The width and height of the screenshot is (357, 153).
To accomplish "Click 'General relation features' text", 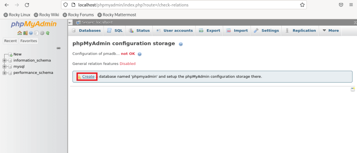I will click(96, 64).
